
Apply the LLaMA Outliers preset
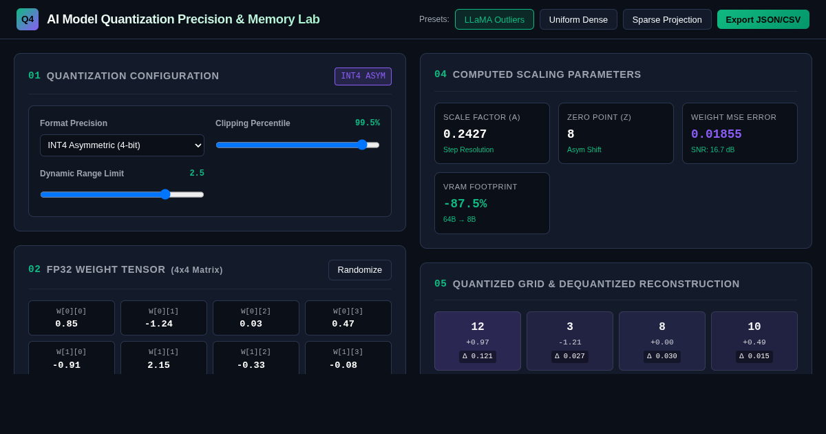click(494, 19)
